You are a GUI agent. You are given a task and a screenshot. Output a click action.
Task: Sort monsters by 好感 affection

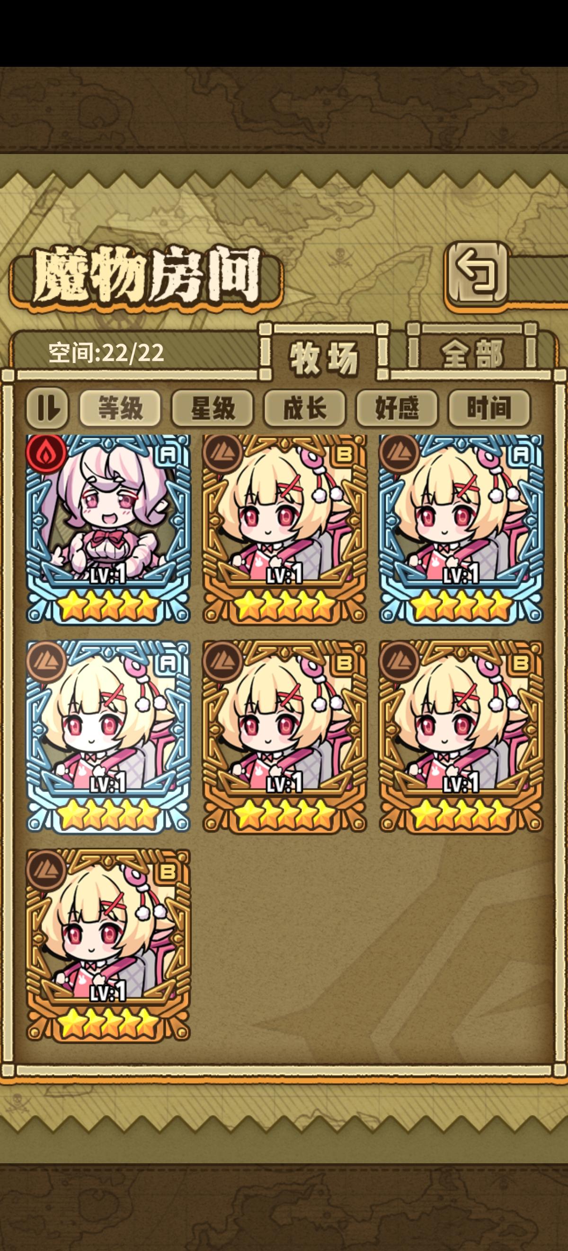[x=397, y=408]
